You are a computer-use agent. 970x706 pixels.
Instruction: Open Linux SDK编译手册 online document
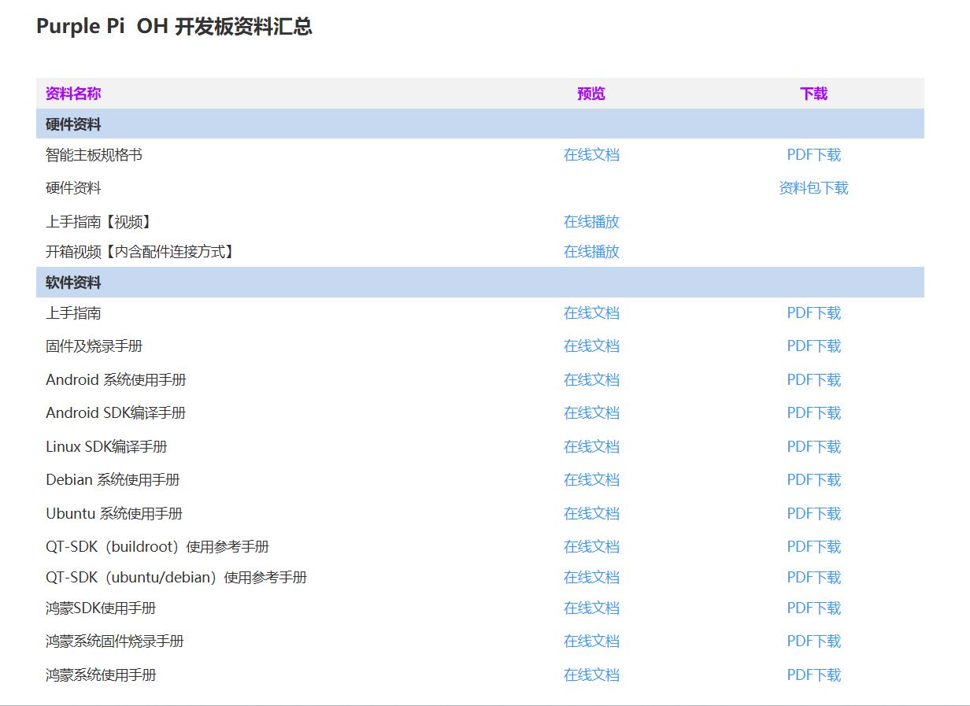tap(591, 446)
